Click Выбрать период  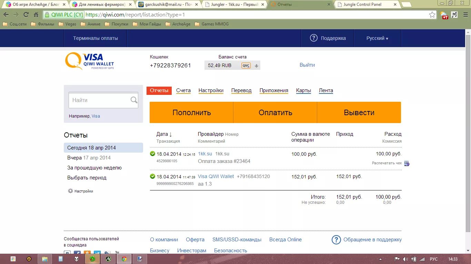(87, 178)
